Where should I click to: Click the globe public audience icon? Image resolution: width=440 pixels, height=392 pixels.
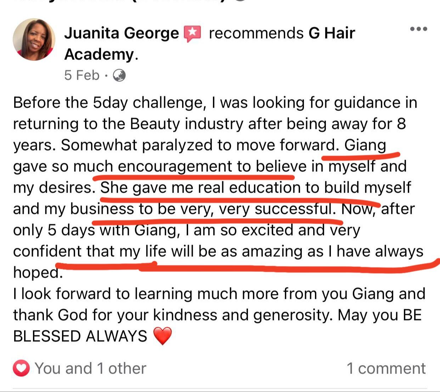[119, 75]
